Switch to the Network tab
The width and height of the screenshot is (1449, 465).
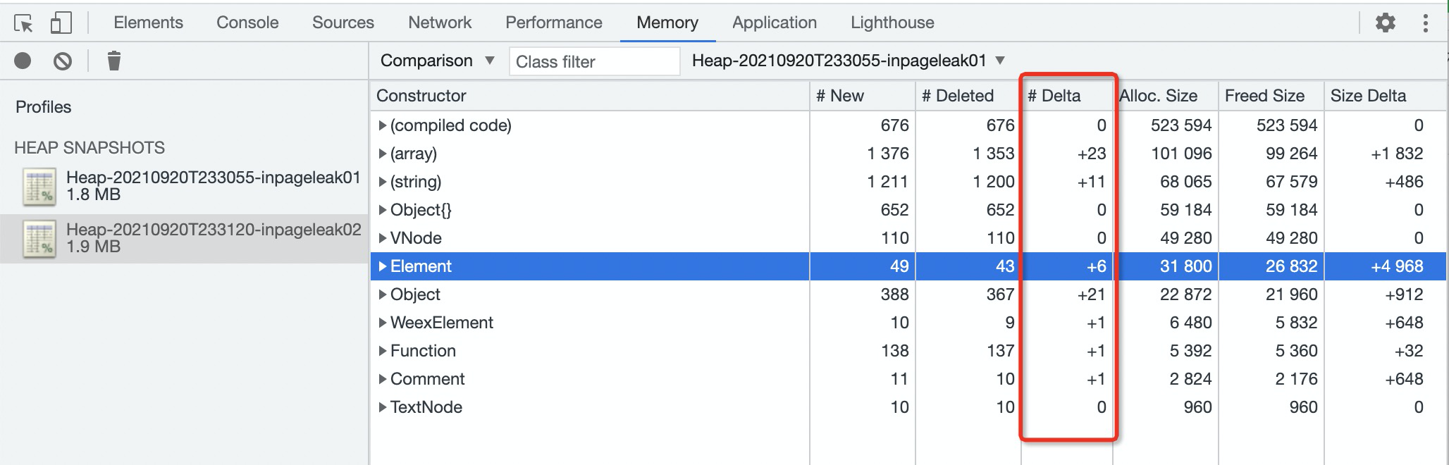pyautogui.click(x=439, y=23)
